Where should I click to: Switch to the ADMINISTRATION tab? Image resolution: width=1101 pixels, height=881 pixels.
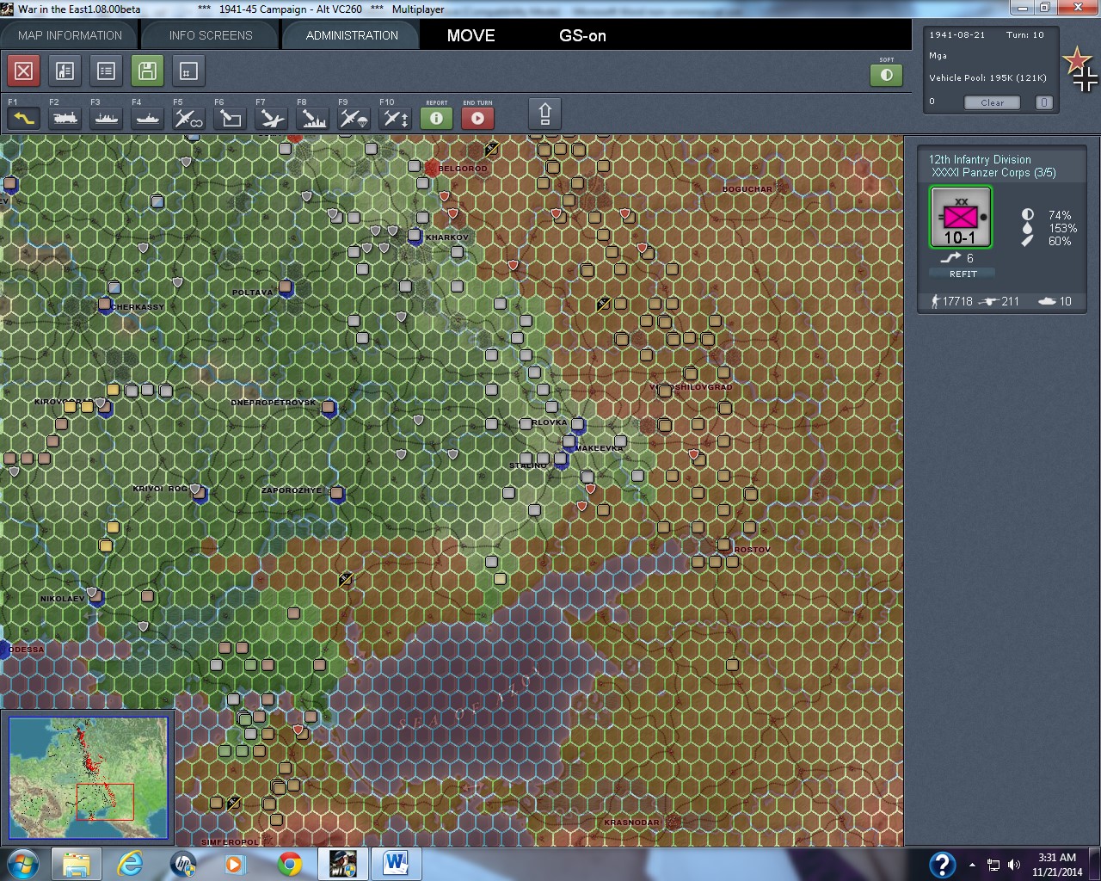[x=352, y=35]
